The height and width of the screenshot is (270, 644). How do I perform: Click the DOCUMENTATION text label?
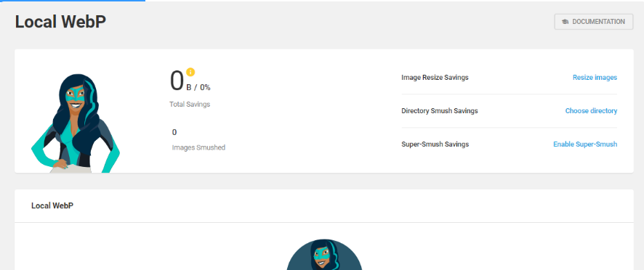598,22
